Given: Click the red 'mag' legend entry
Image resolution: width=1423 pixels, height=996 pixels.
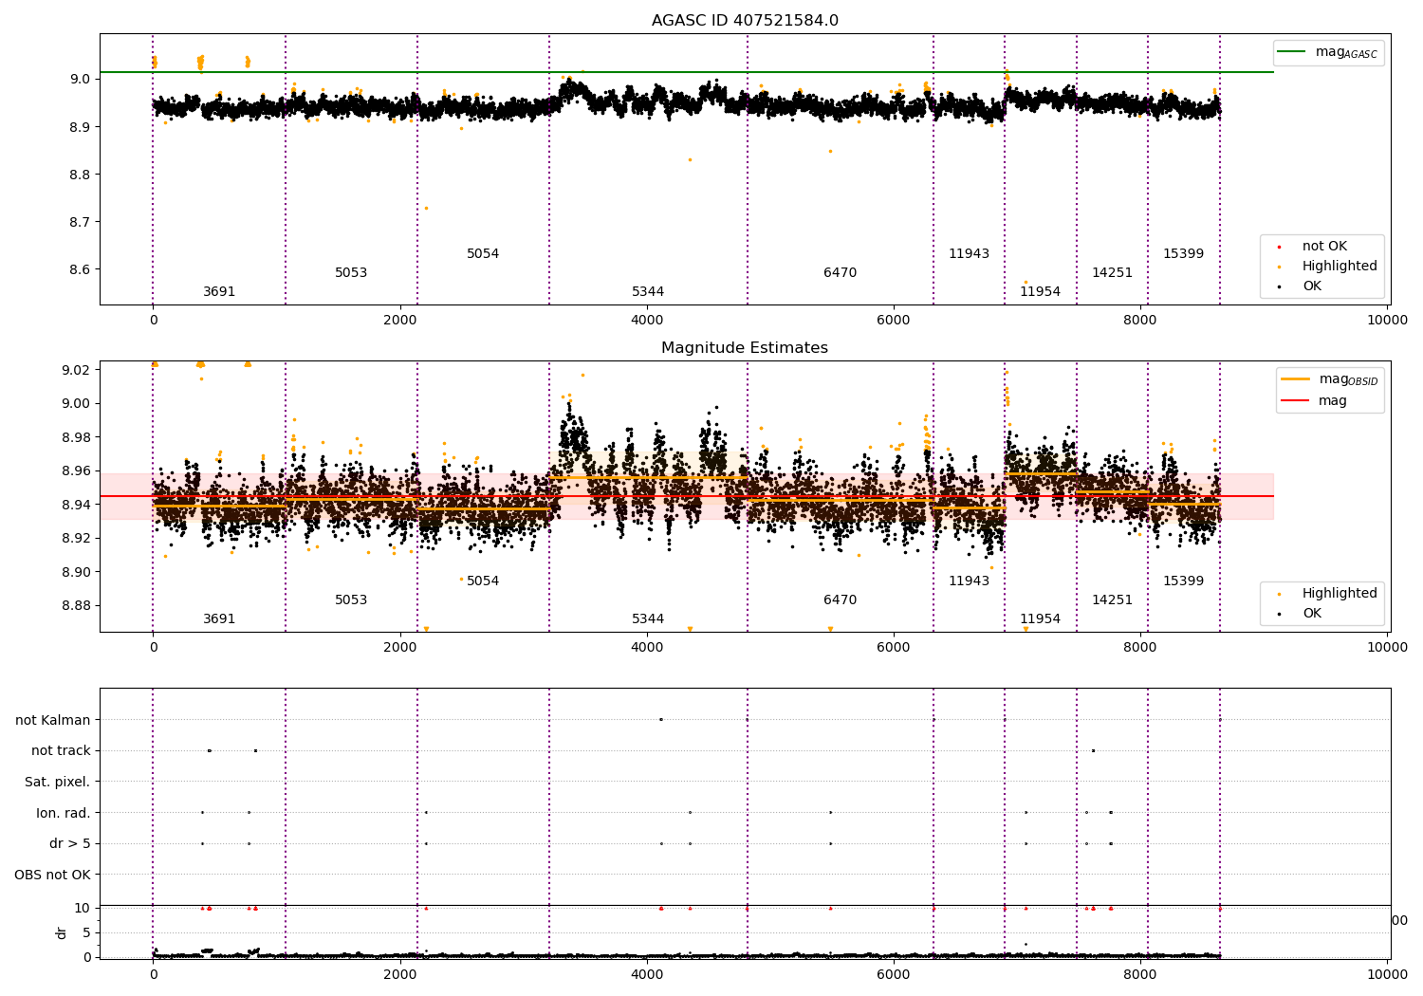Looking at the screenshot, I should coord(1314,400).
